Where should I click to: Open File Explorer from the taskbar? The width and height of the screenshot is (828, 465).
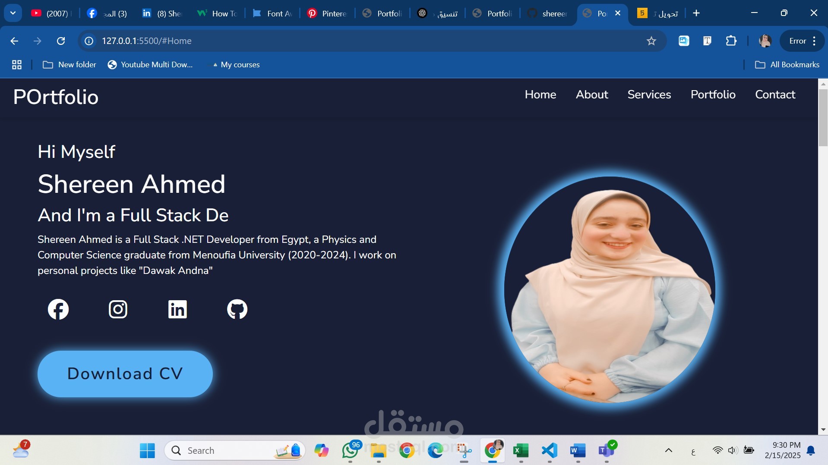pos(379,451)
